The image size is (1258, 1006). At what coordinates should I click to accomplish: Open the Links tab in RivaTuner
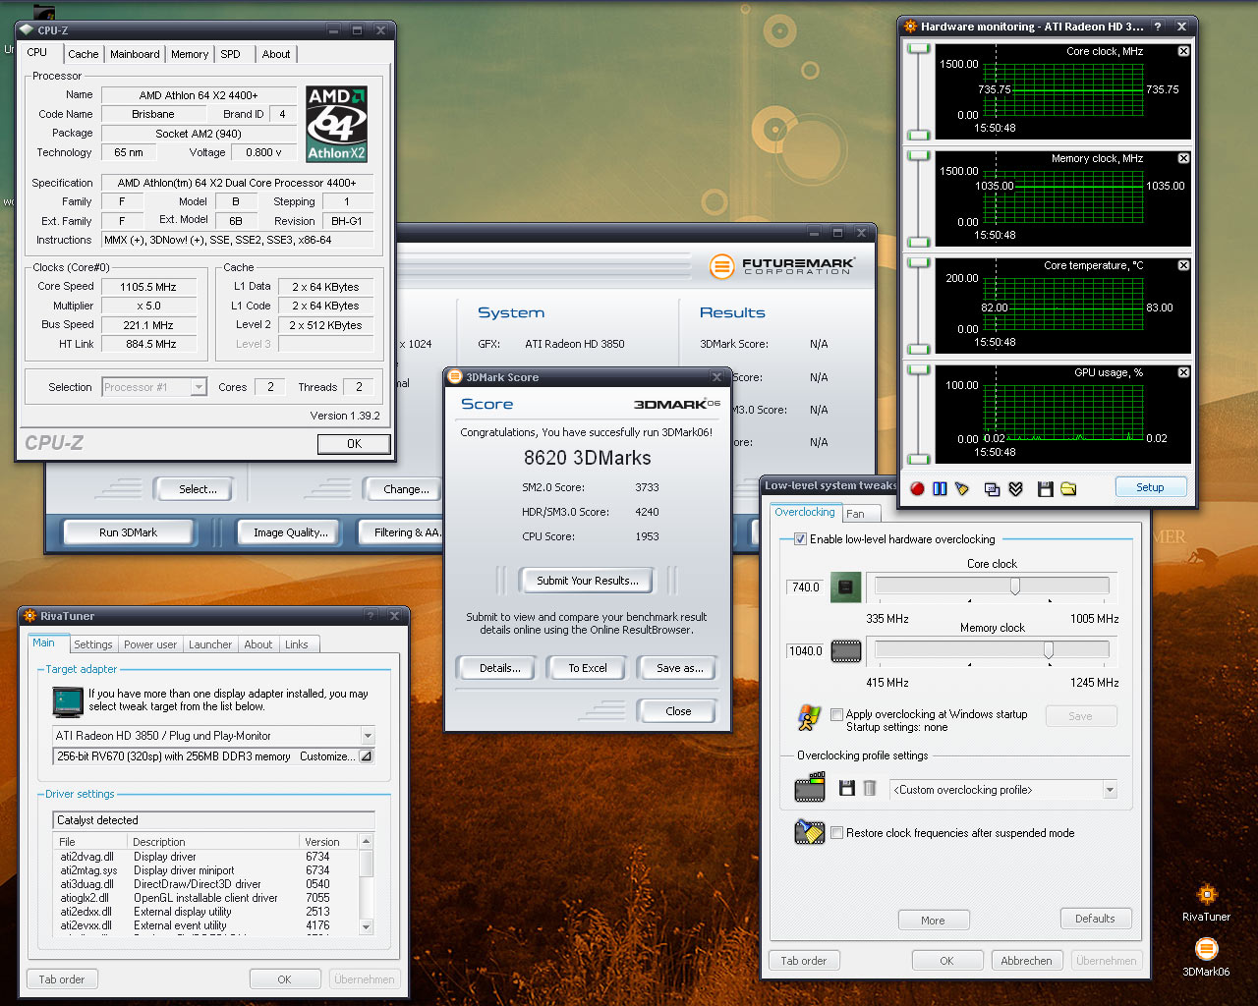point(297,644)
